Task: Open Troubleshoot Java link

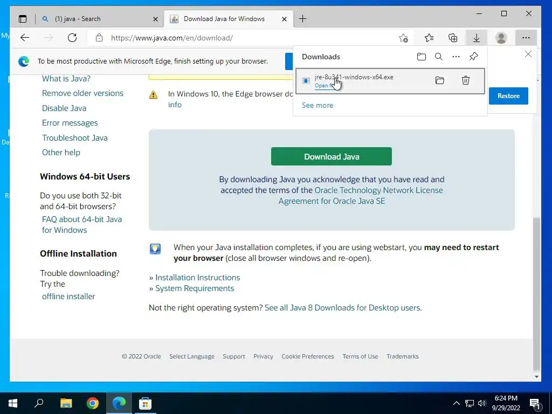Action: (x=74, y=137)
